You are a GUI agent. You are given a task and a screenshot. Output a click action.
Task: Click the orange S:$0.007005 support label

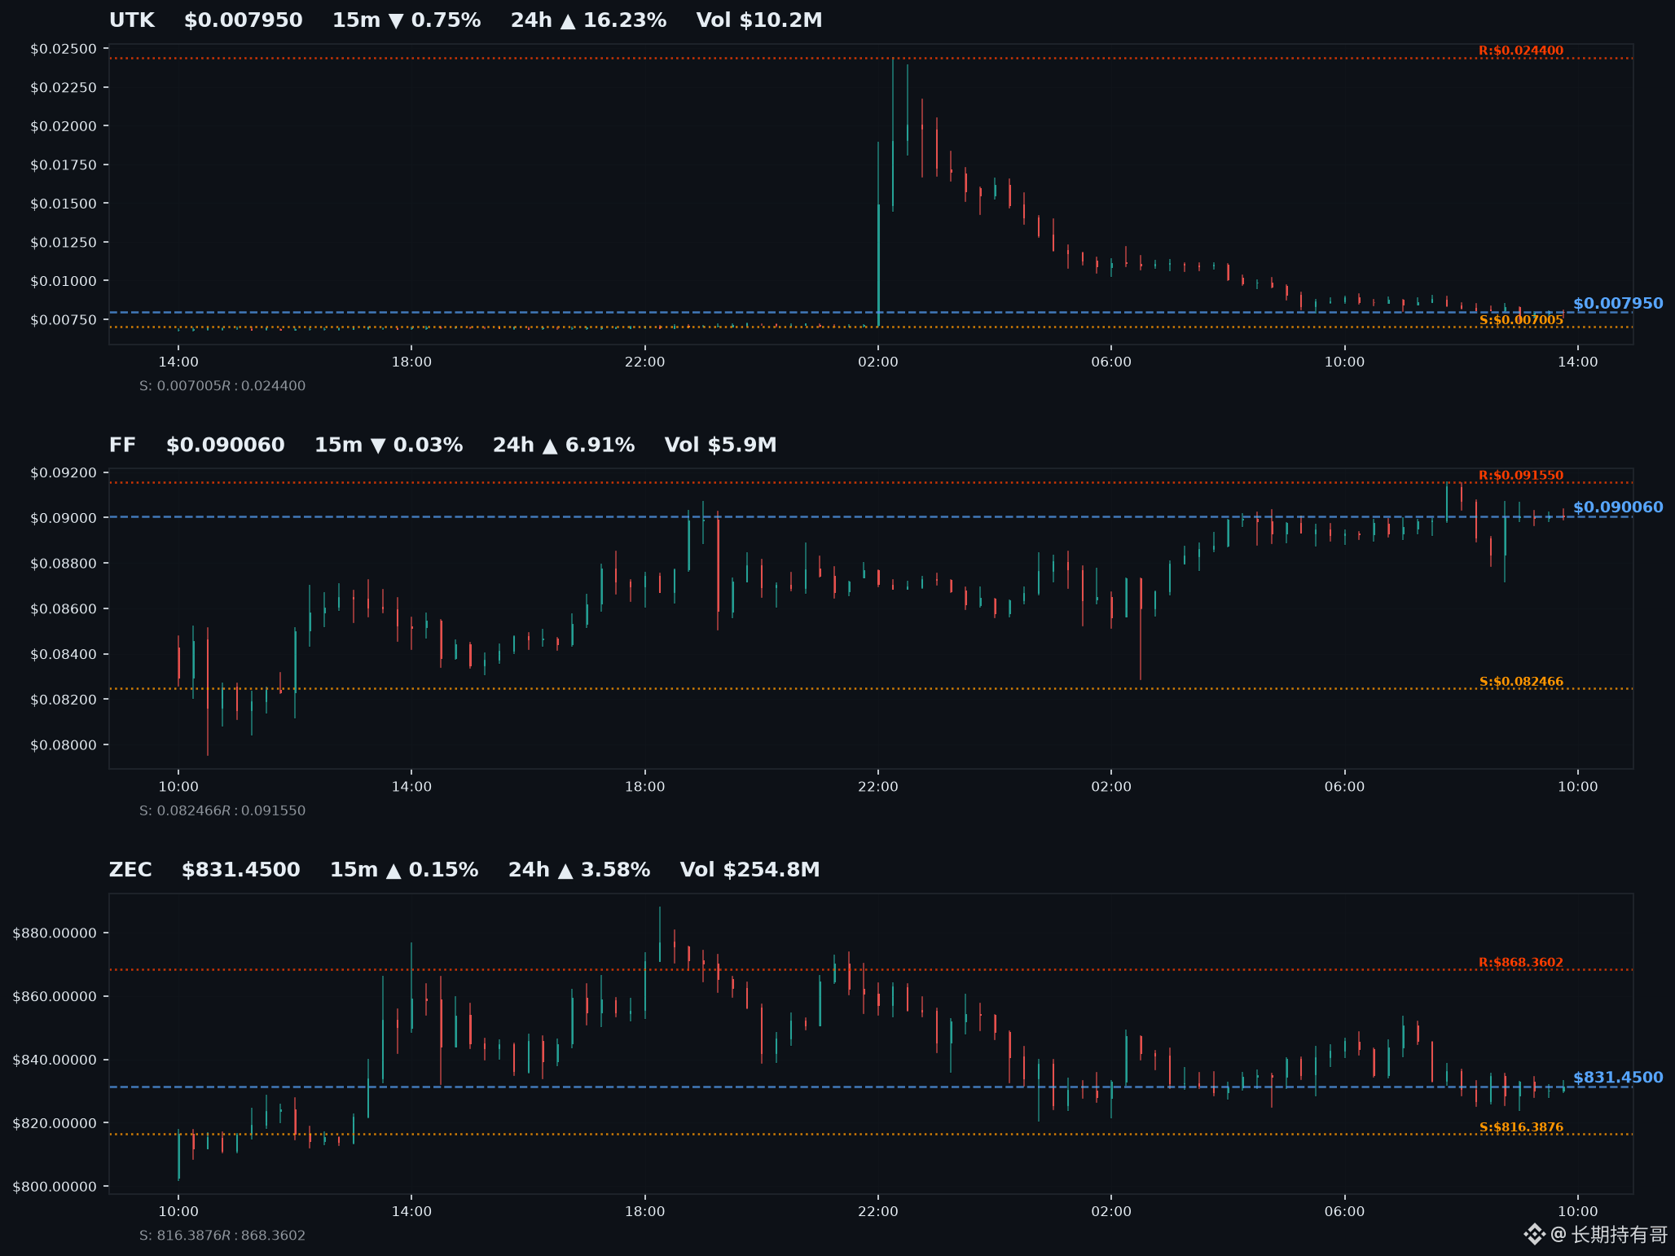tap(1521, 320)
